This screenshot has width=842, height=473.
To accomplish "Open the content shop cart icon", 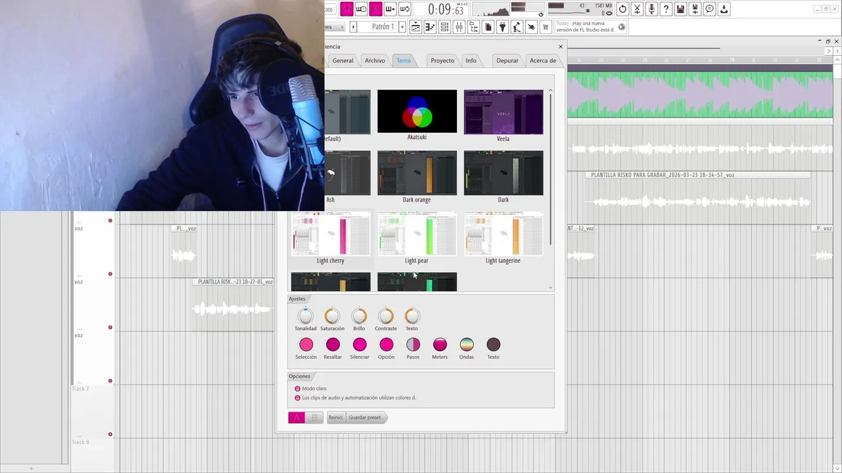I will click(545, 27).
